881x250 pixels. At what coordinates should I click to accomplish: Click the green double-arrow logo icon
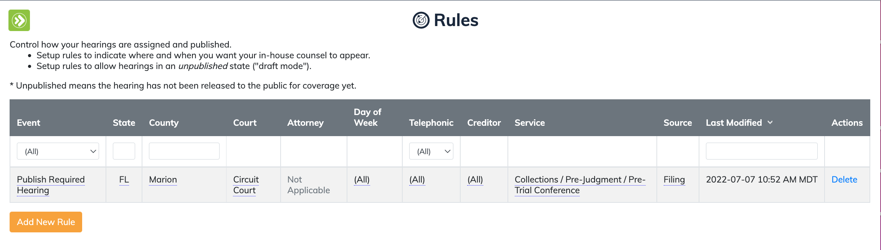coord(19,20)
